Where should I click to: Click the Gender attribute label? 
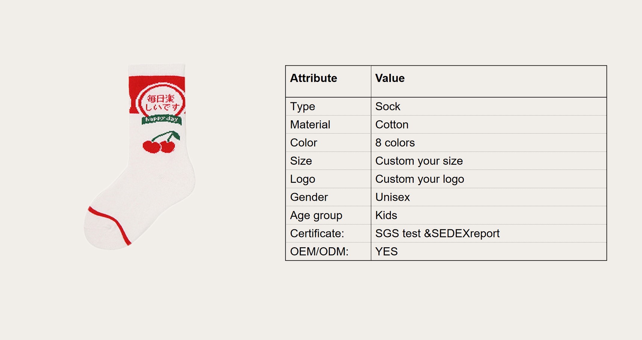click(309, 197)
